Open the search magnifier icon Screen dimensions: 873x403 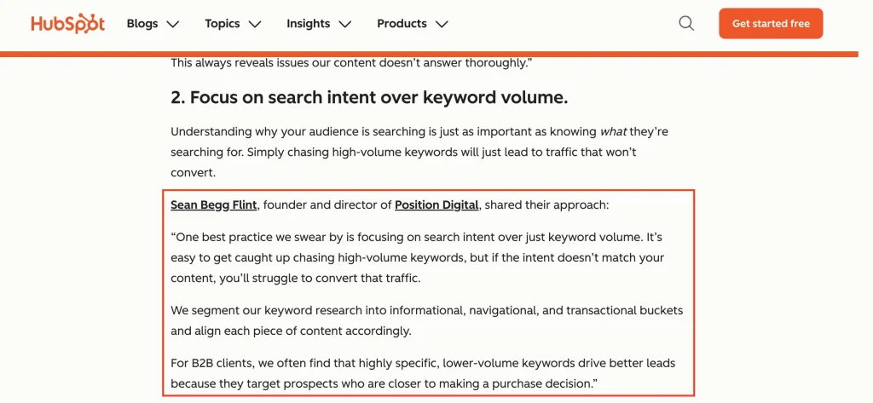point(686,23)
